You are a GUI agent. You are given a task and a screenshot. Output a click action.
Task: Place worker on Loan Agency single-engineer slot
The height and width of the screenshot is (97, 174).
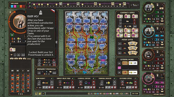[x=39, y=82]
